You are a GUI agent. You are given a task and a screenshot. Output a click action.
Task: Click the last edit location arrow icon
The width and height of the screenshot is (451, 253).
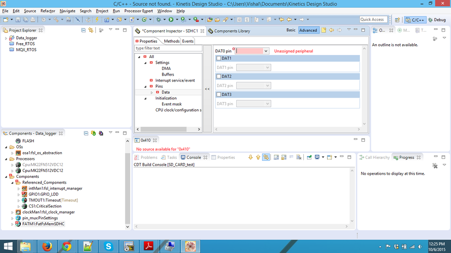(x=281, y=19)
